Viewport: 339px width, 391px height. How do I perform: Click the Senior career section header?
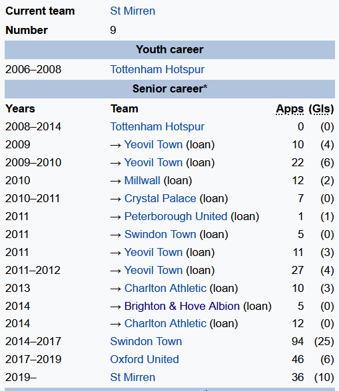tap(170, 89)
